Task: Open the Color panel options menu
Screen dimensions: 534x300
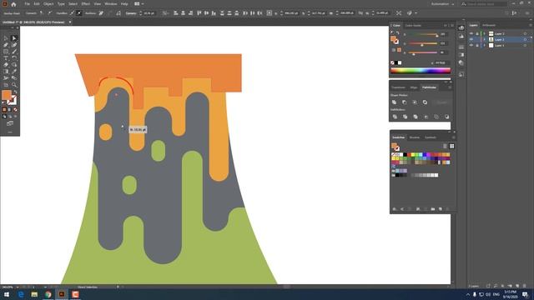Action: pos(452,26)
